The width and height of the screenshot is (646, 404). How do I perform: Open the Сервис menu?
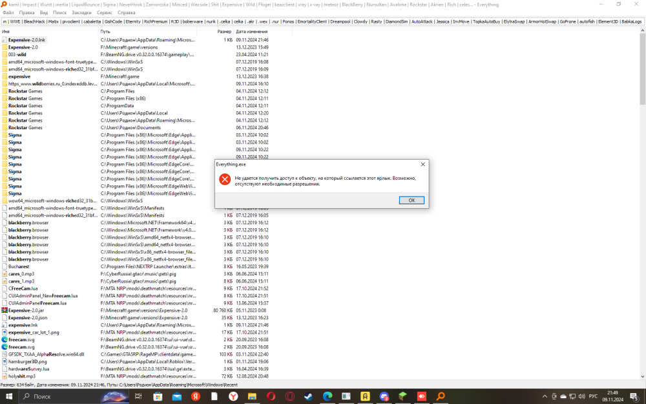(105, 12)
